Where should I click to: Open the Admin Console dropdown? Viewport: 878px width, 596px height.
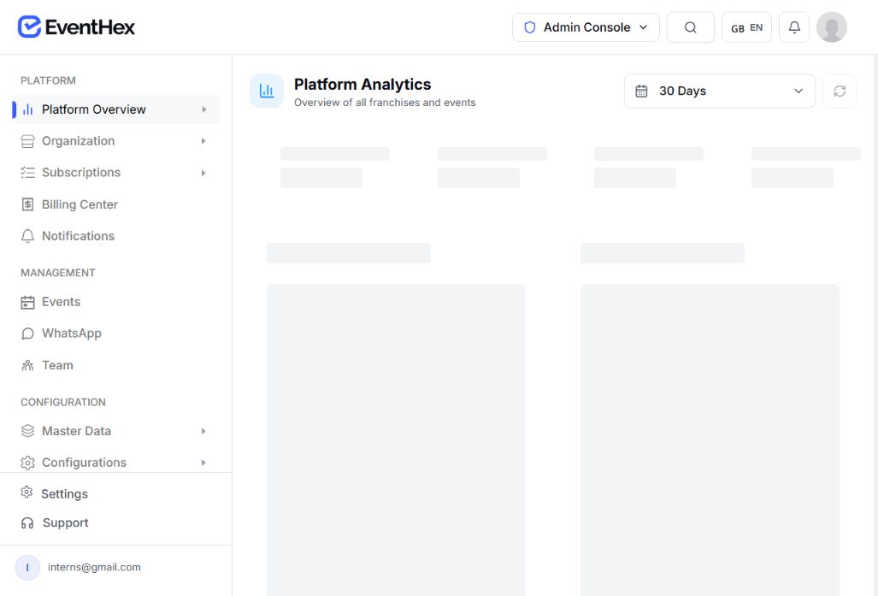coord(586,27)
